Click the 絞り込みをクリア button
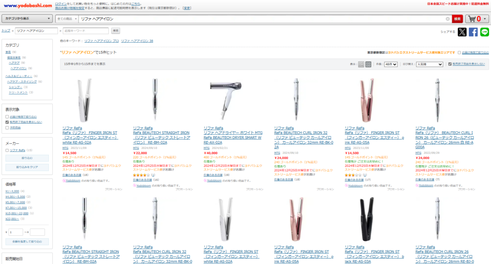 [x=27, y=167]
